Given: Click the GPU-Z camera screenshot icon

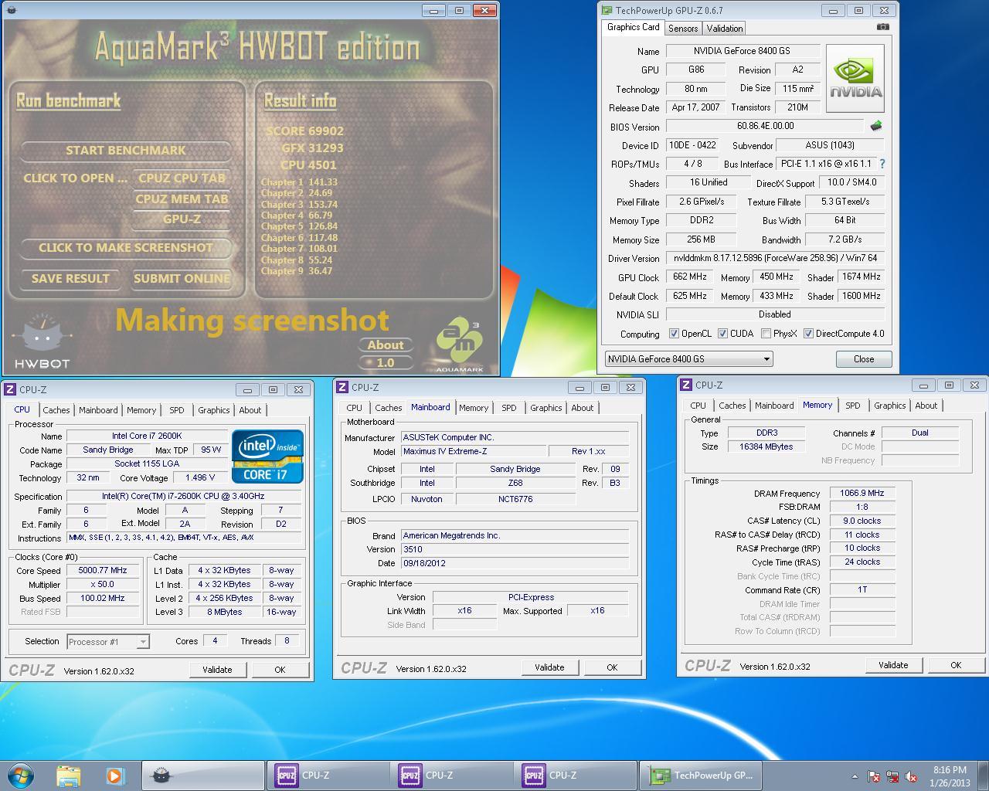Looking at the screenshot, I should (882, 27).
